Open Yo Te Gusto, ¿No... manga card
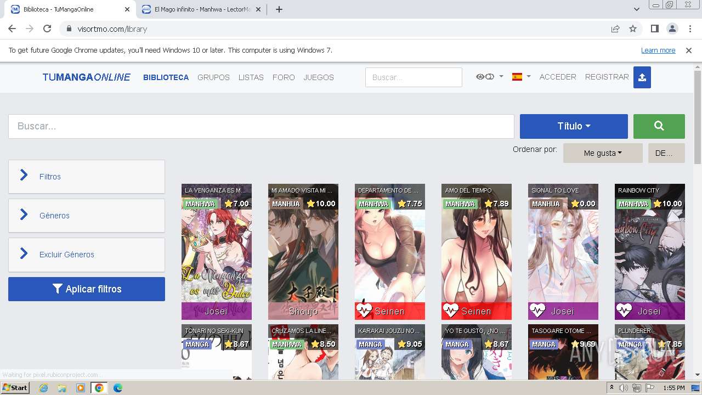This screenshot has height=395, width=702. pos(477,352)
